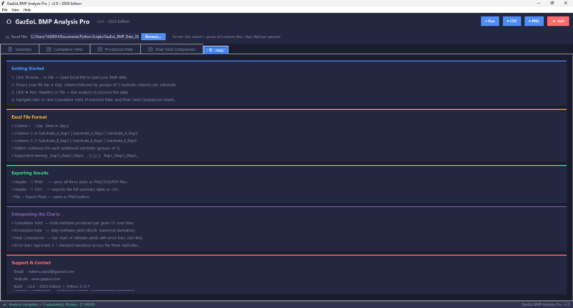Click the Final Yield Comparison tab icon
Screen dimensions: 573x308
(149, 49)
